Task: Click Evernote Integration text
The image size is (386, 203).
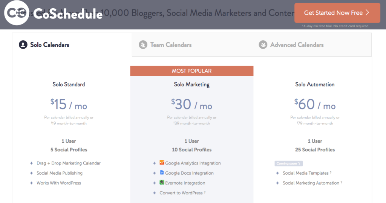Action: [x=185, y=183]
